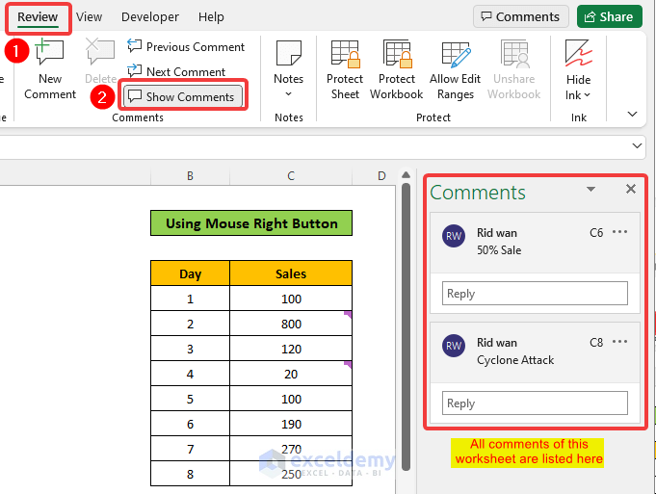Click the vertical scrollbar up arrow
The image size is (656, 494).
(406, 175)
